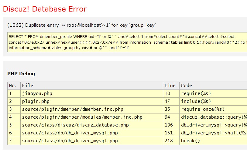The height and width of the screenshot is (152, 247).
Task: Click the 'PHP Debug' section heading
Action: pyautogui.click(x=21, y=74)
